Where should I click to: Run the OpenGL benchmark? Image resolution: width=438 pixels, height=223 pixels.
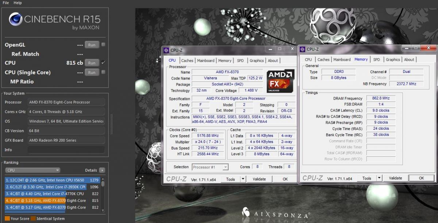pos(92,45)
